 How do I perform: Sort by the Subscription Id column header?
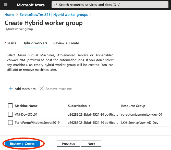(79, 106)
